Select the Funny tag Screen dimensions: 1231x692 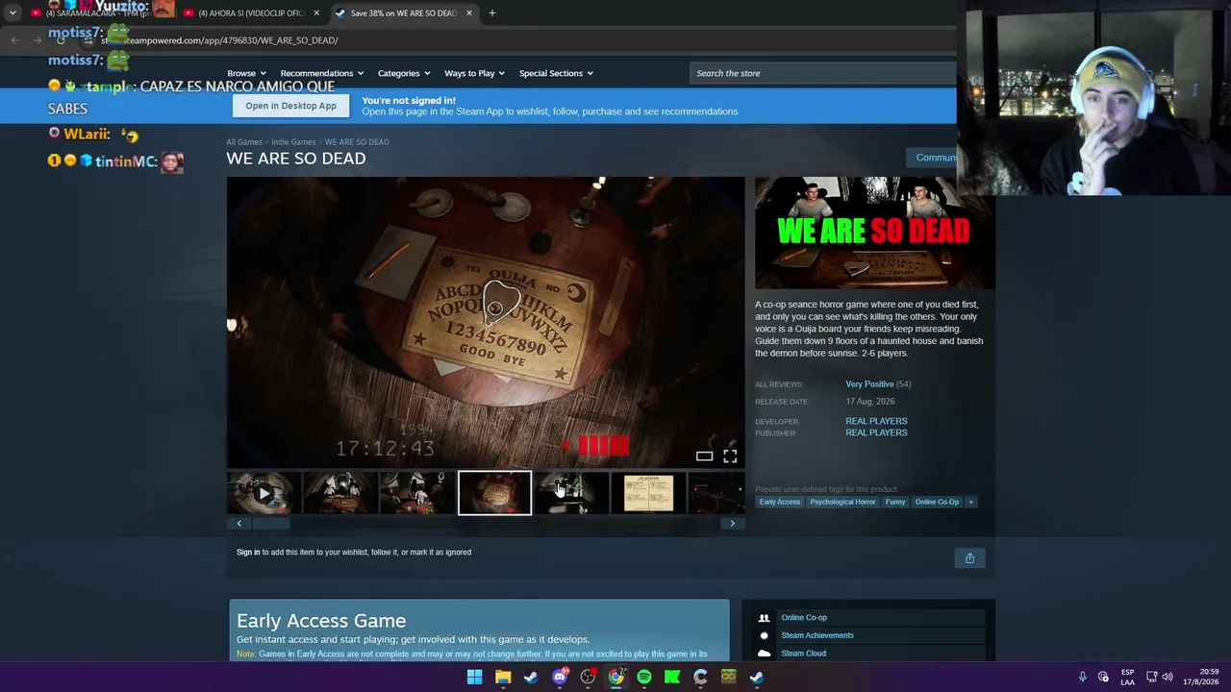(x=895, y=502)
